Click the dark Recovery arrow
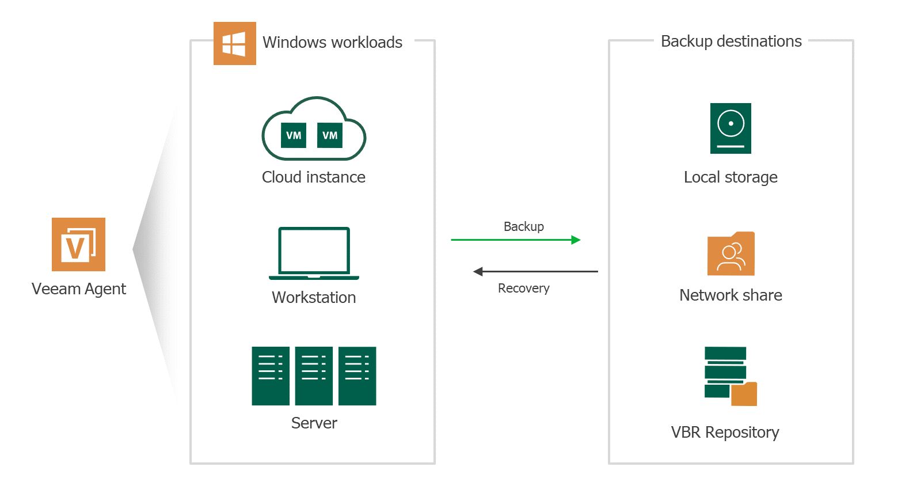 (535, 271)
